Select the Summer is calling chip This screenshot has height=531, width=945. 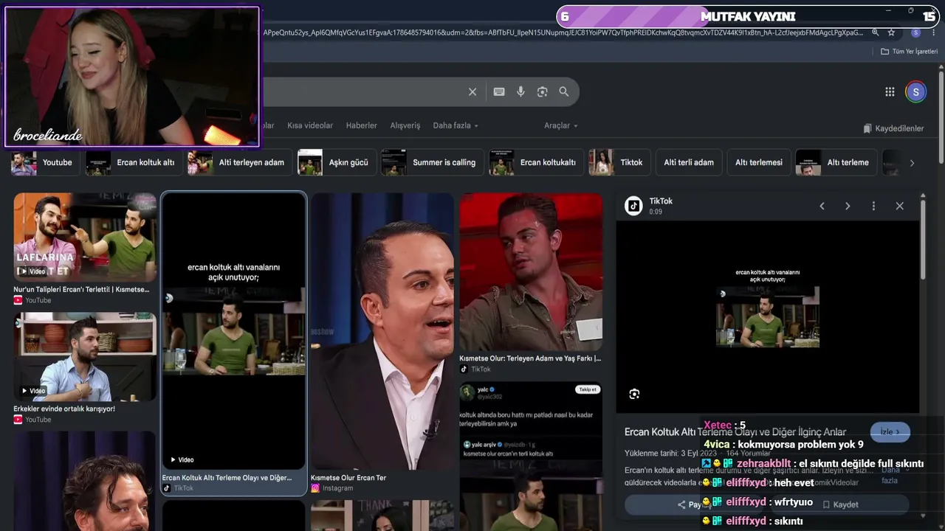pyautogui.click(x=432, y=162)
